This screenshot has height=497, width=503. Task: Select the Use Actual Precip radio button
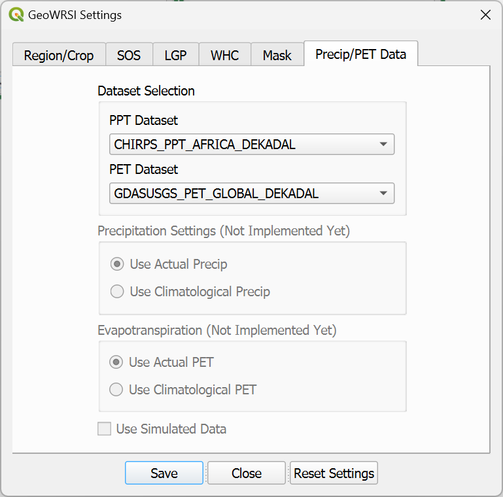pos(117,264)
